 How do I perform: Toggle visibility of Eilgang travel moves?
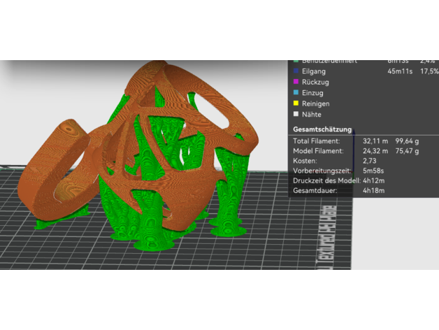[x=315, y=71]
